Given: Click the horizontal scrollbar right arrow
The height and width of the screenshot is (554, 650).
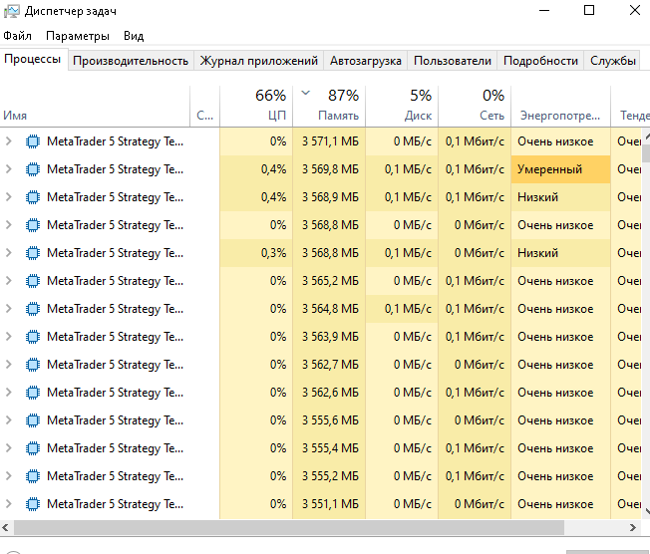Looking at the screenshot, I should coord(633,527).
